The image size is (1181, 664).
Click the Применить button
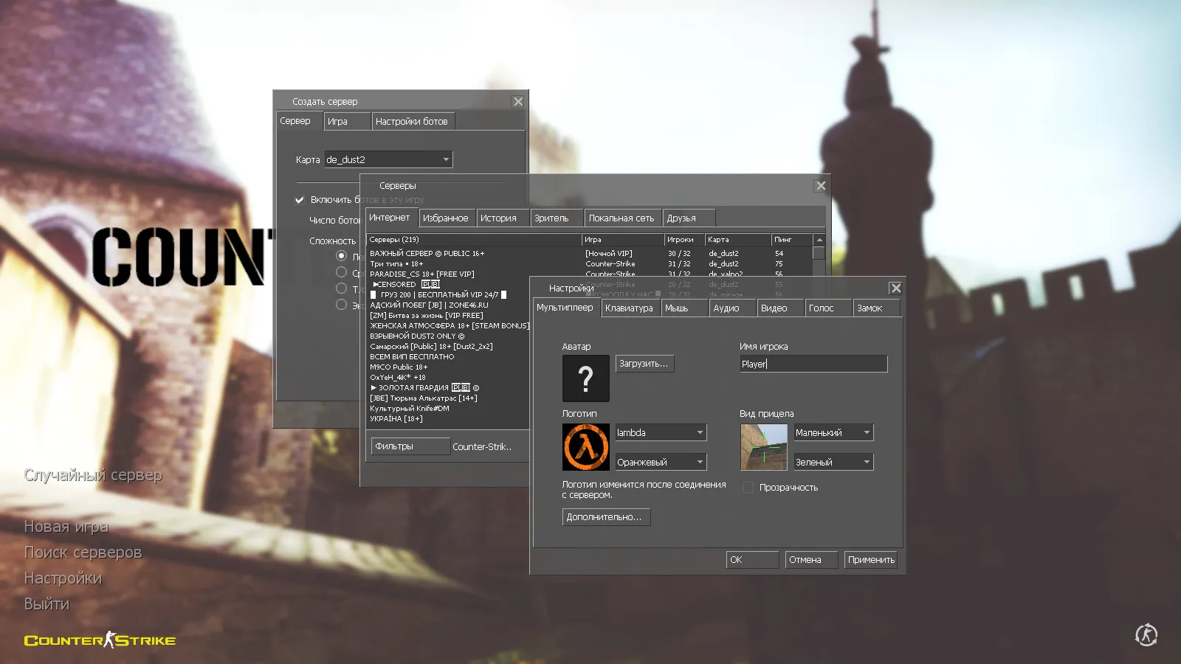[x=870, y=559]
